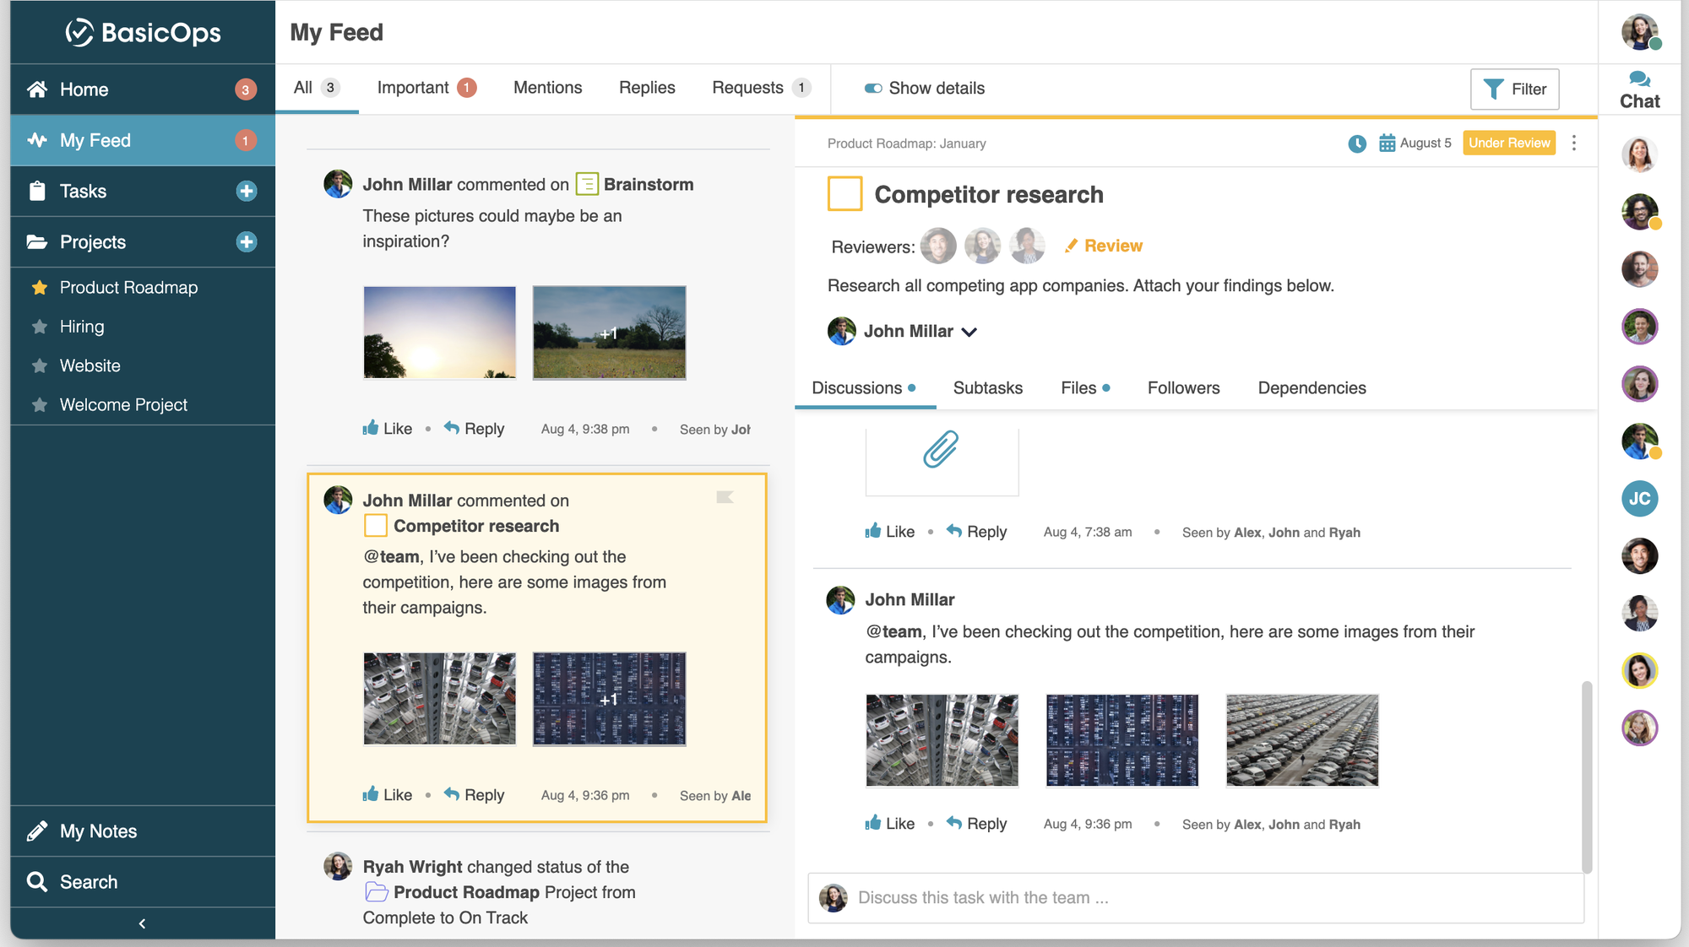Toggle the Show details switch
This screenshot has width=1689, height=947.
pyautogui.click(x=873, y=89)
